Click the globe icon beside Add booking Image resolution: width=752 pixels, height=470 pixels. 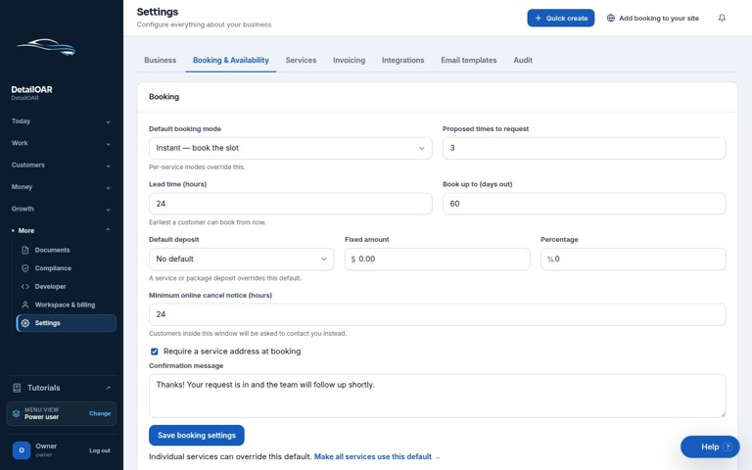[x=611, y=18]
